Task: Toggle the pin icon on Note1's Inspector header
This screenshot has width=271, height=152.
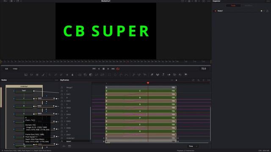Action: tap(267, 11)
